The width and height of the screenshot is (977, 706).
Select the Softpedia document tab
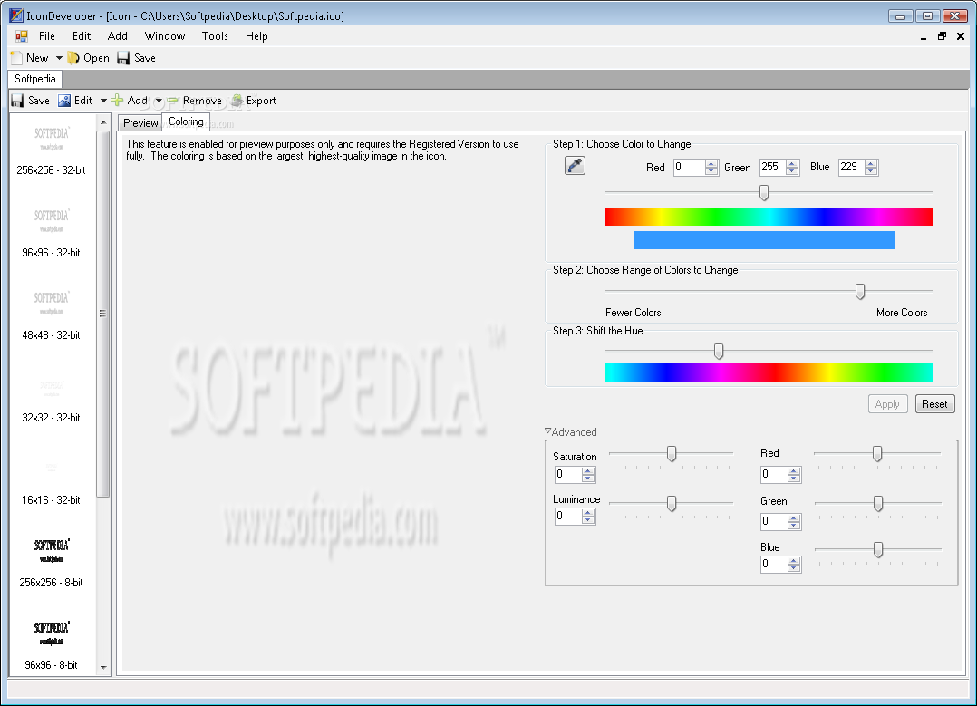point(34,79)
